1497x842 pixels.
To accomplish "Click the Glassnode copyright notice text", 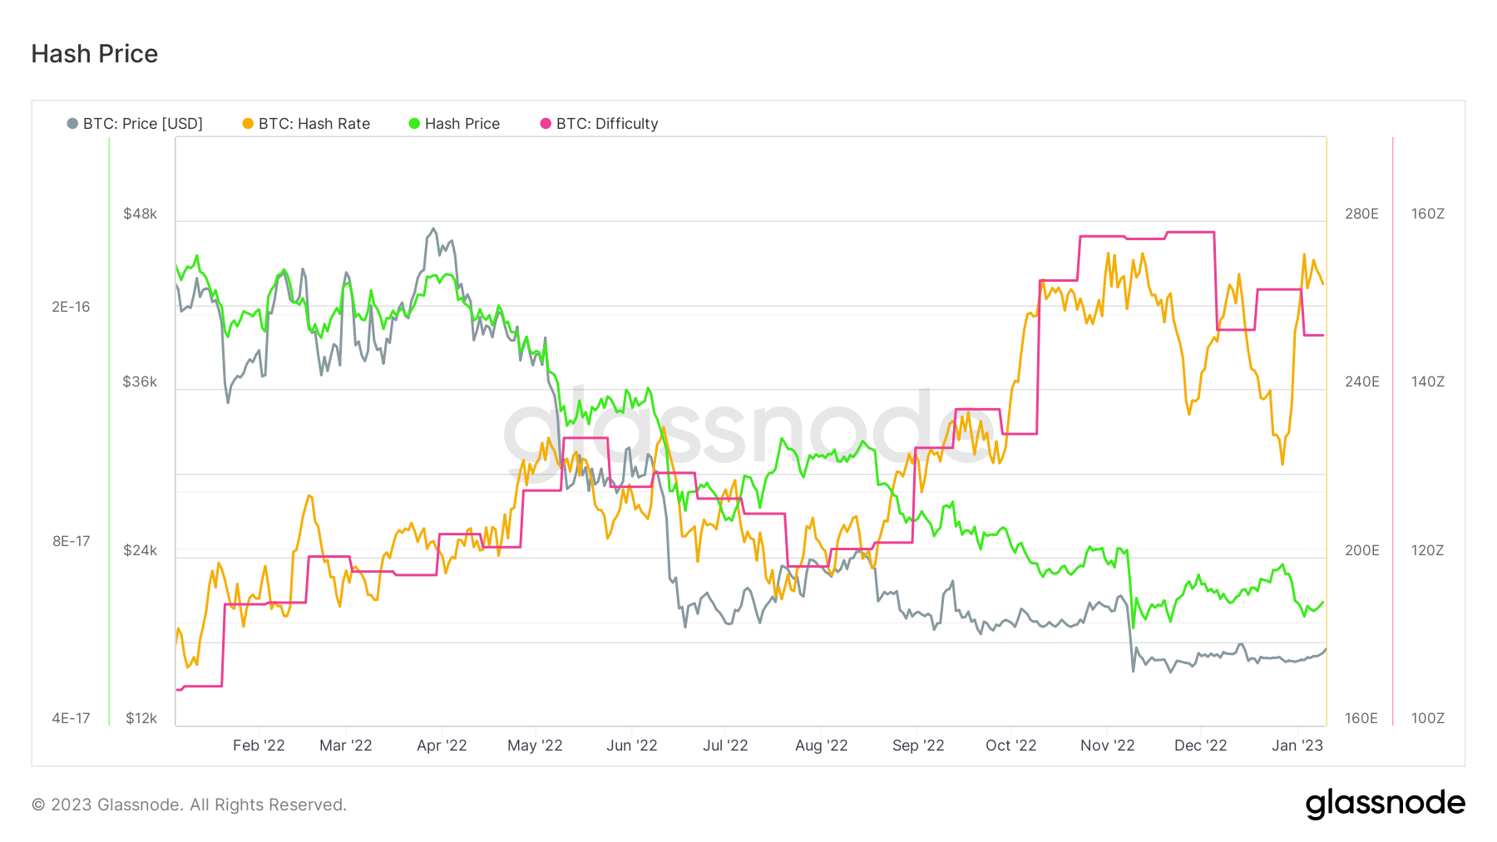I will tap(189, 805).
